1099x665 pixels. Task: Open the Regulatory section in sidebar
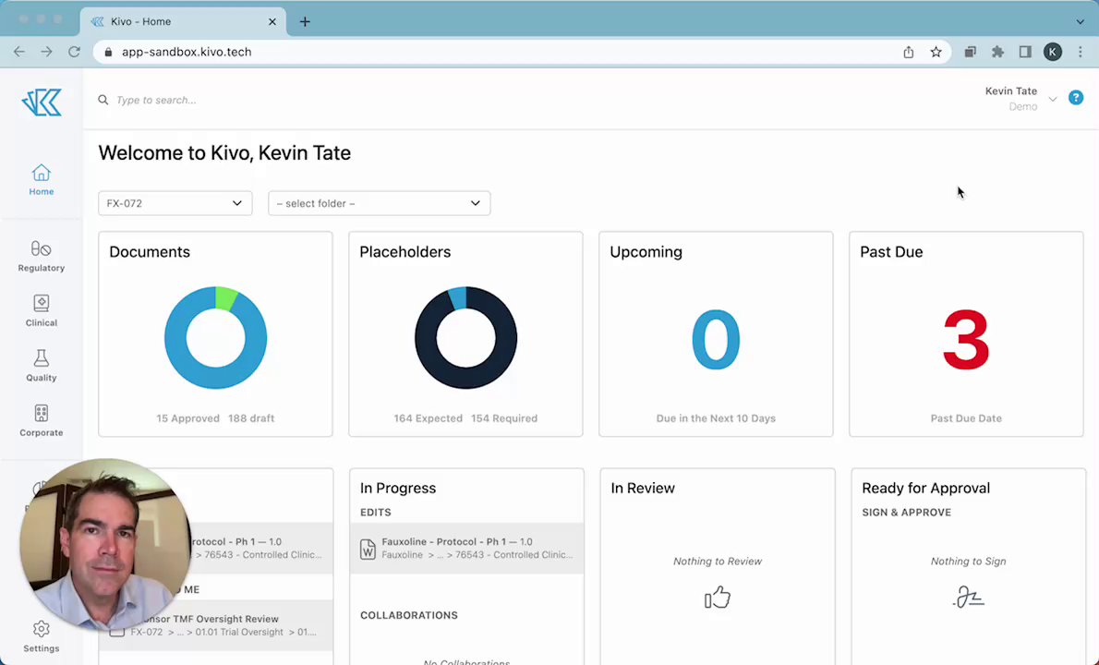pyautogui.click(x=41, y=256)
